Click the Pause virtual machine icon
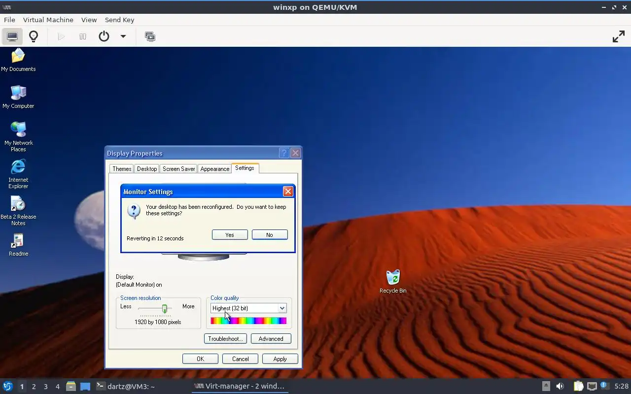Screen dimensions: 631x394 pyautogui.click(x=83, y=36)
